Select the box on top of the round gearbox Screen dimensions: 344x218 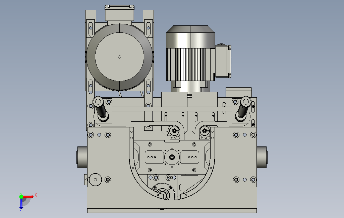(120, 13)
